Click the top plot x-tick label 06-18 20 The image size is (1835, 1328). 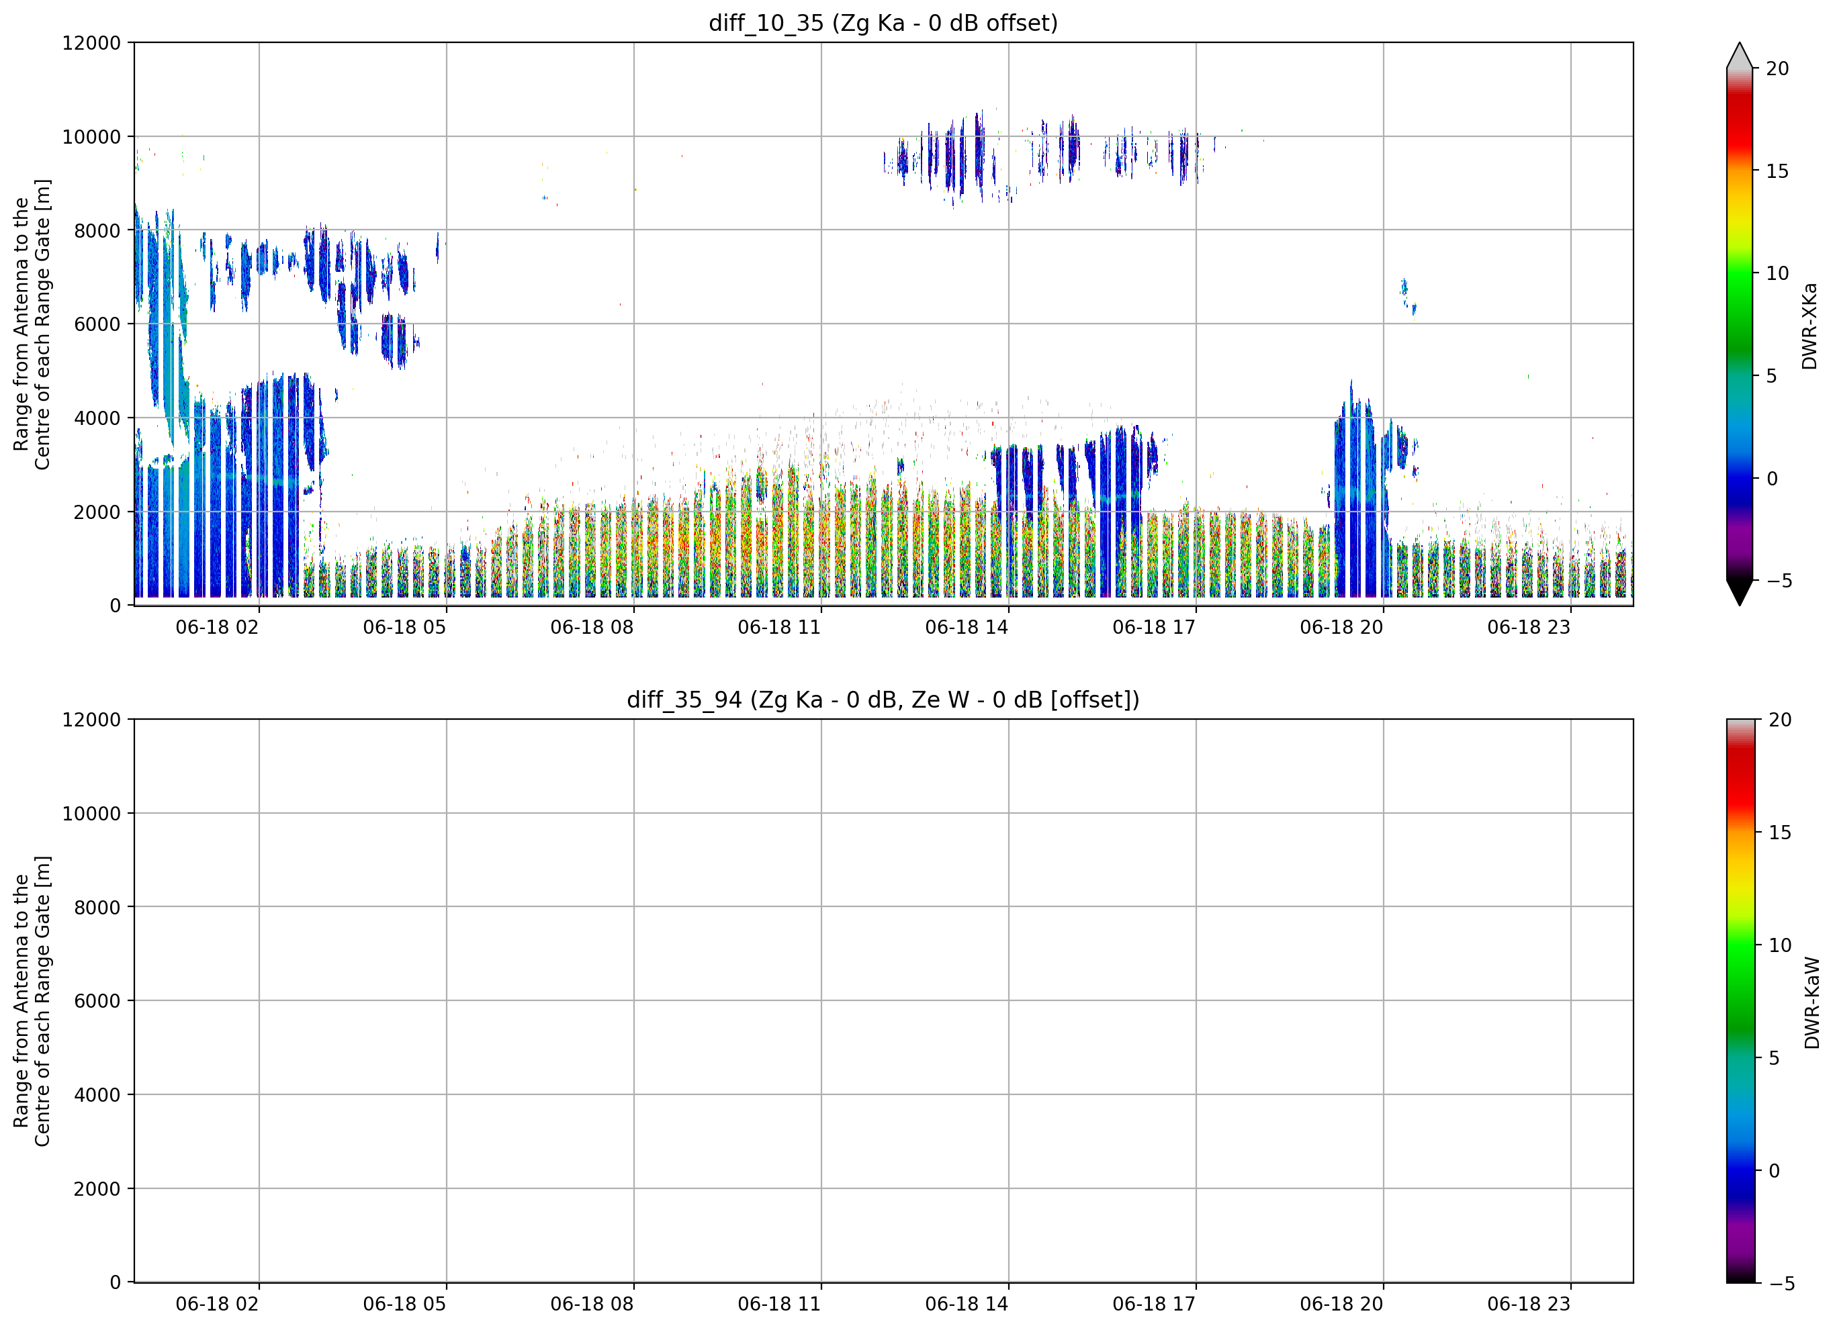(1341, 627)
